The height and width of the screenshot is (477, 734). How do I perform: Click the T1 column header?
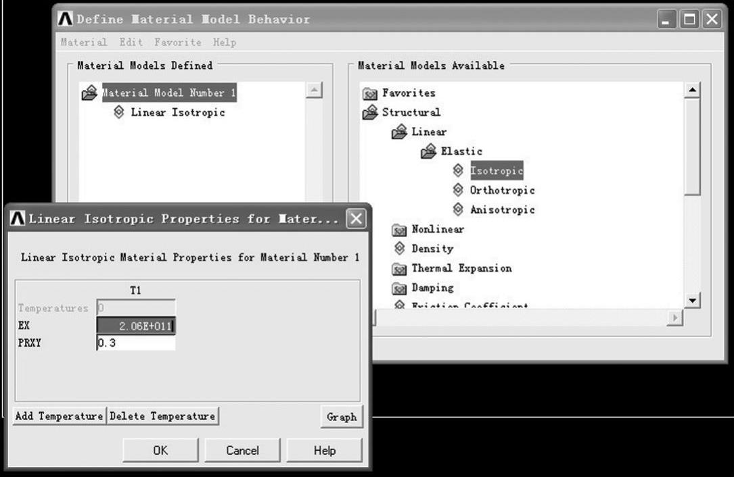coord(135,291)
